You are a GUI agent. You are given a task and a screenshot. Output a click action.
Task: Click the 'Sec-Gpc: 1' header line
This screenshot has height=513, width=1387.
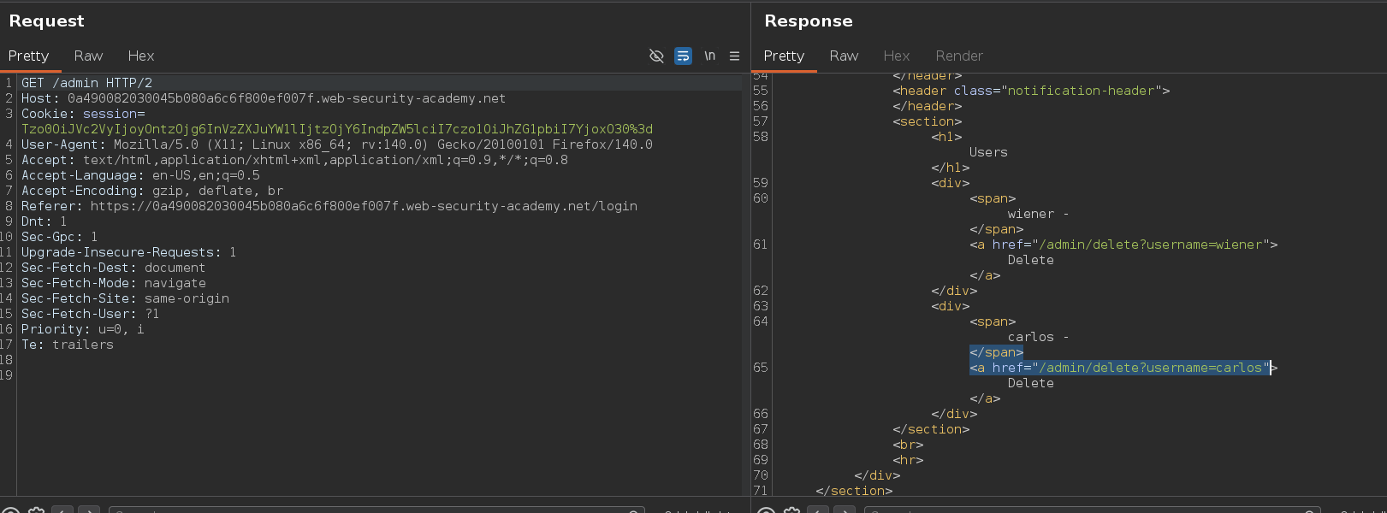pyautogui.click(x=60, y=237)
